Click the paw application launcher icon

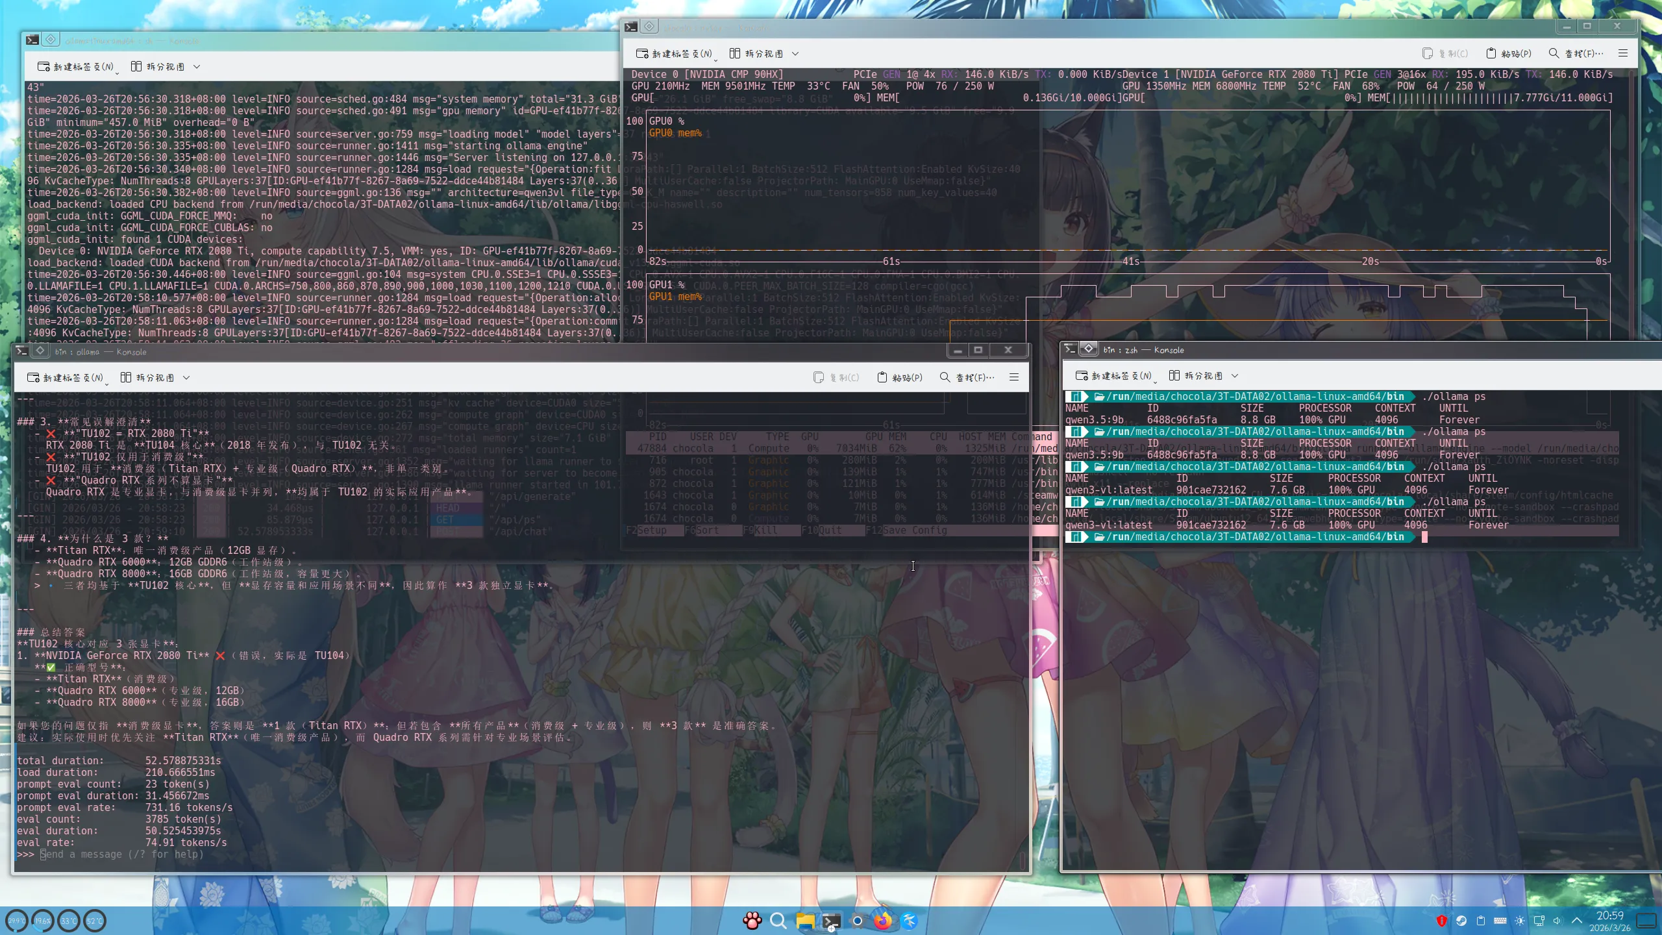click(752, 921)
